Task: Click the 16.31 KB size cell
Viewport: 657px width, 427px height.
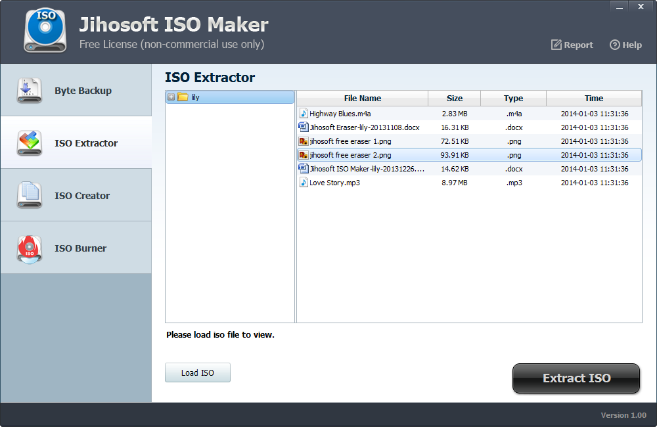Action: [455, 127]
